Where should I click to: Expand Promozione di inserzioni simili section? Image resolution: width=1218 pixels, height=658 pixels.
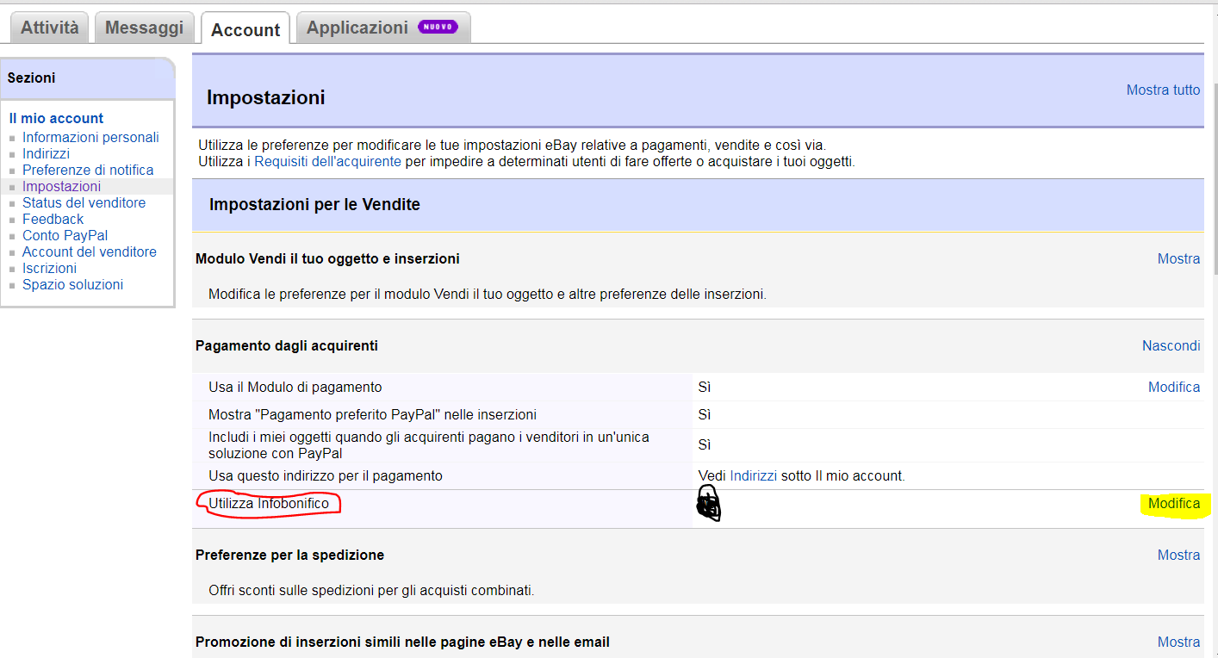(1178, 642)
